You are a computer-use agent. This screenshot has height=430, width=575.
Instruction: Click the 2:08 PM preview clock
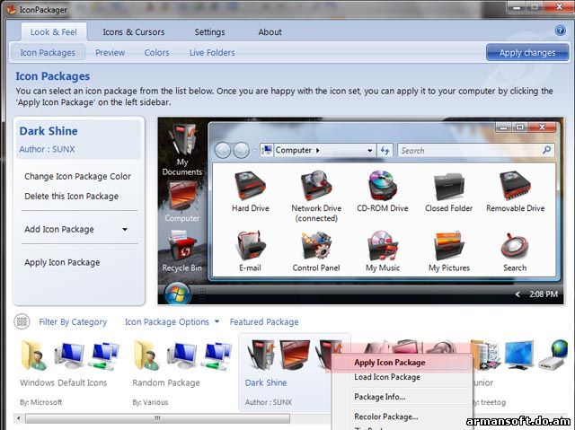click(544, 294)
